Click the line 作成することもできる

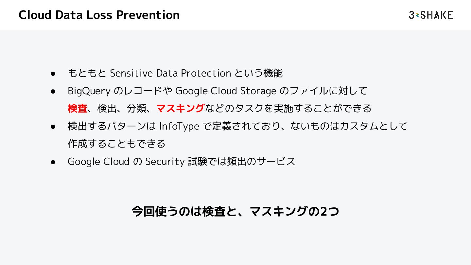[x=116, y=144]
